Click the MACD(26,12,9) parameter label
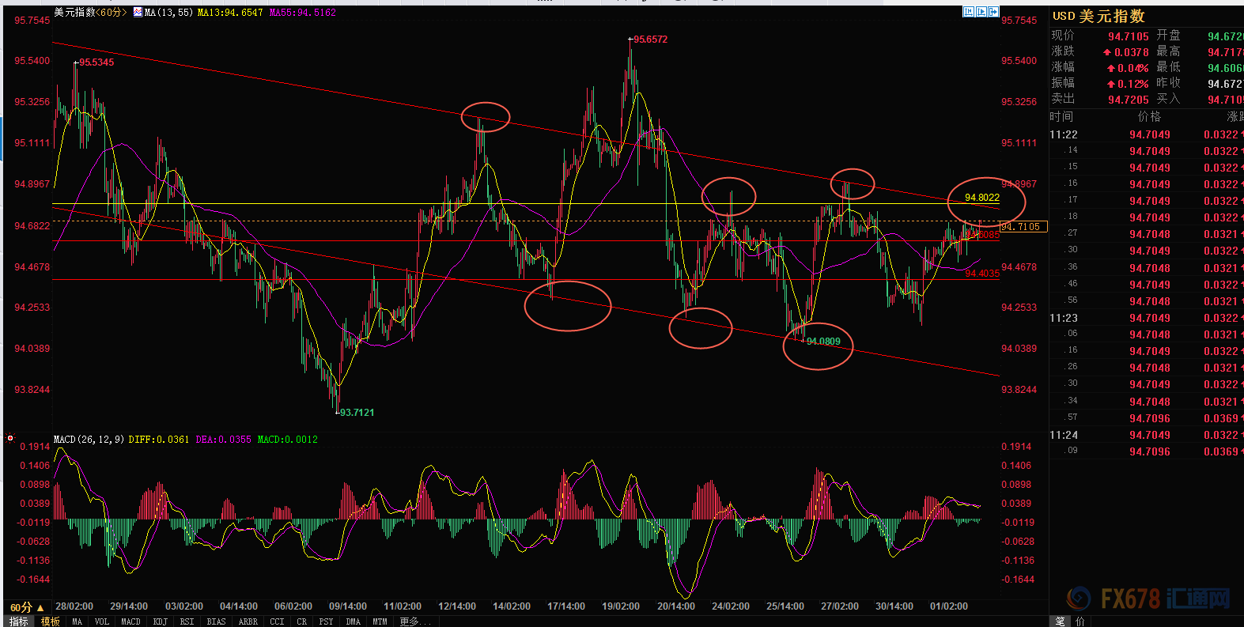Viewport: 1244px width, 627px height. pyautogui.click(x=89, y=440)
